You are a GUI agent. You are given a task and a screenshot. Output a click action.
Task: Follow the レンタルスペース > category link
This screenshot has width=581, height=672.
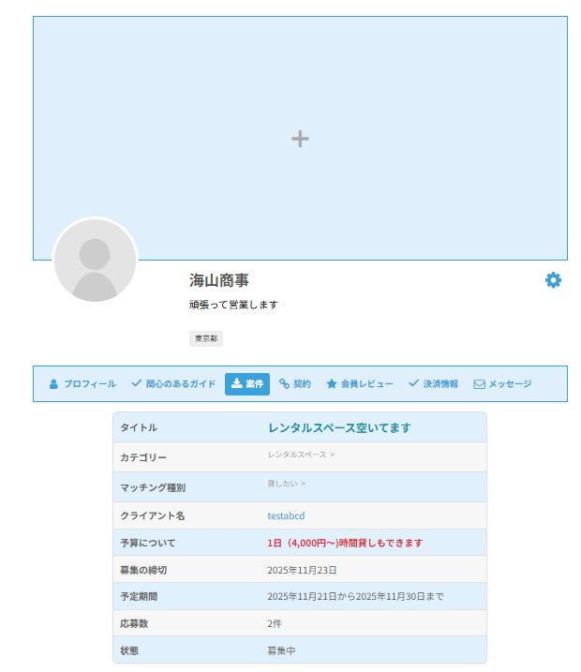pos(301,455)
